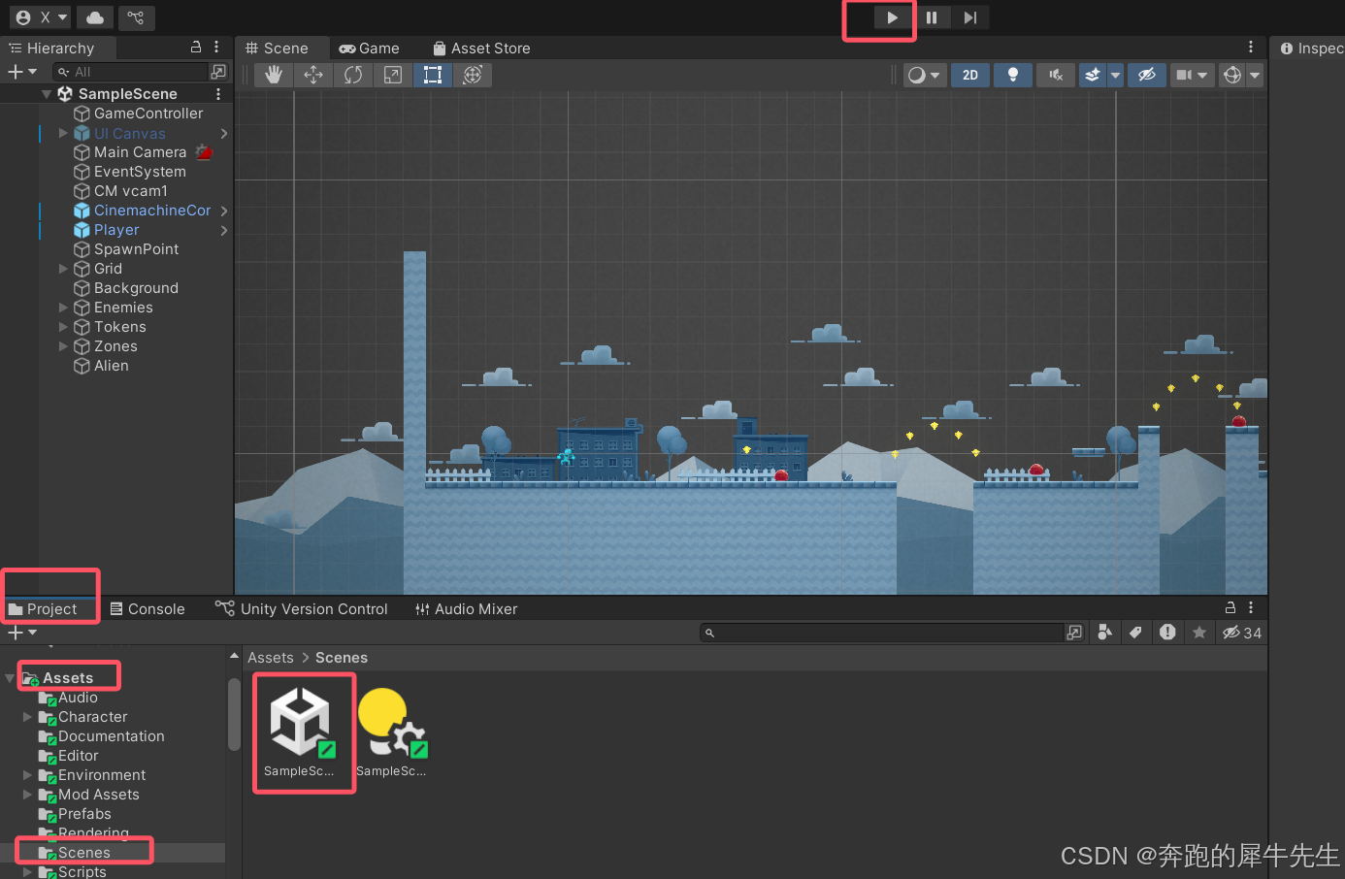Viewport: 1345px width, 879px height.
Task: Toggle scene effects button
Action: [1092, 75]
